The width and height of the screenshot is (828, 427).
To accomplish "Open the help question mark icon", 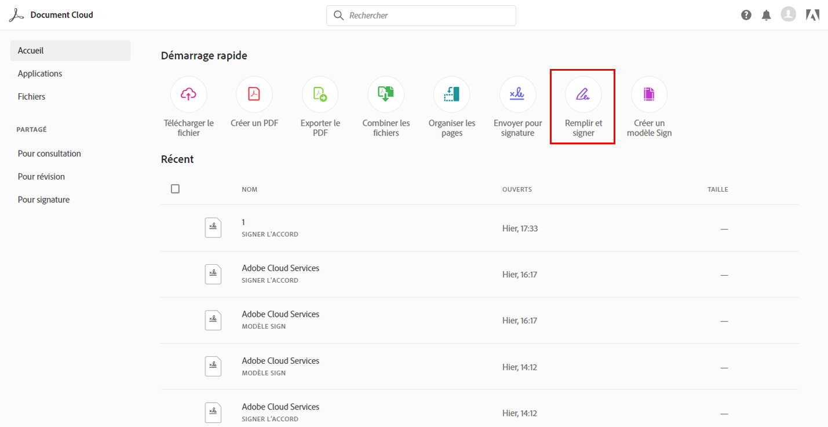I will click(746, 15).
